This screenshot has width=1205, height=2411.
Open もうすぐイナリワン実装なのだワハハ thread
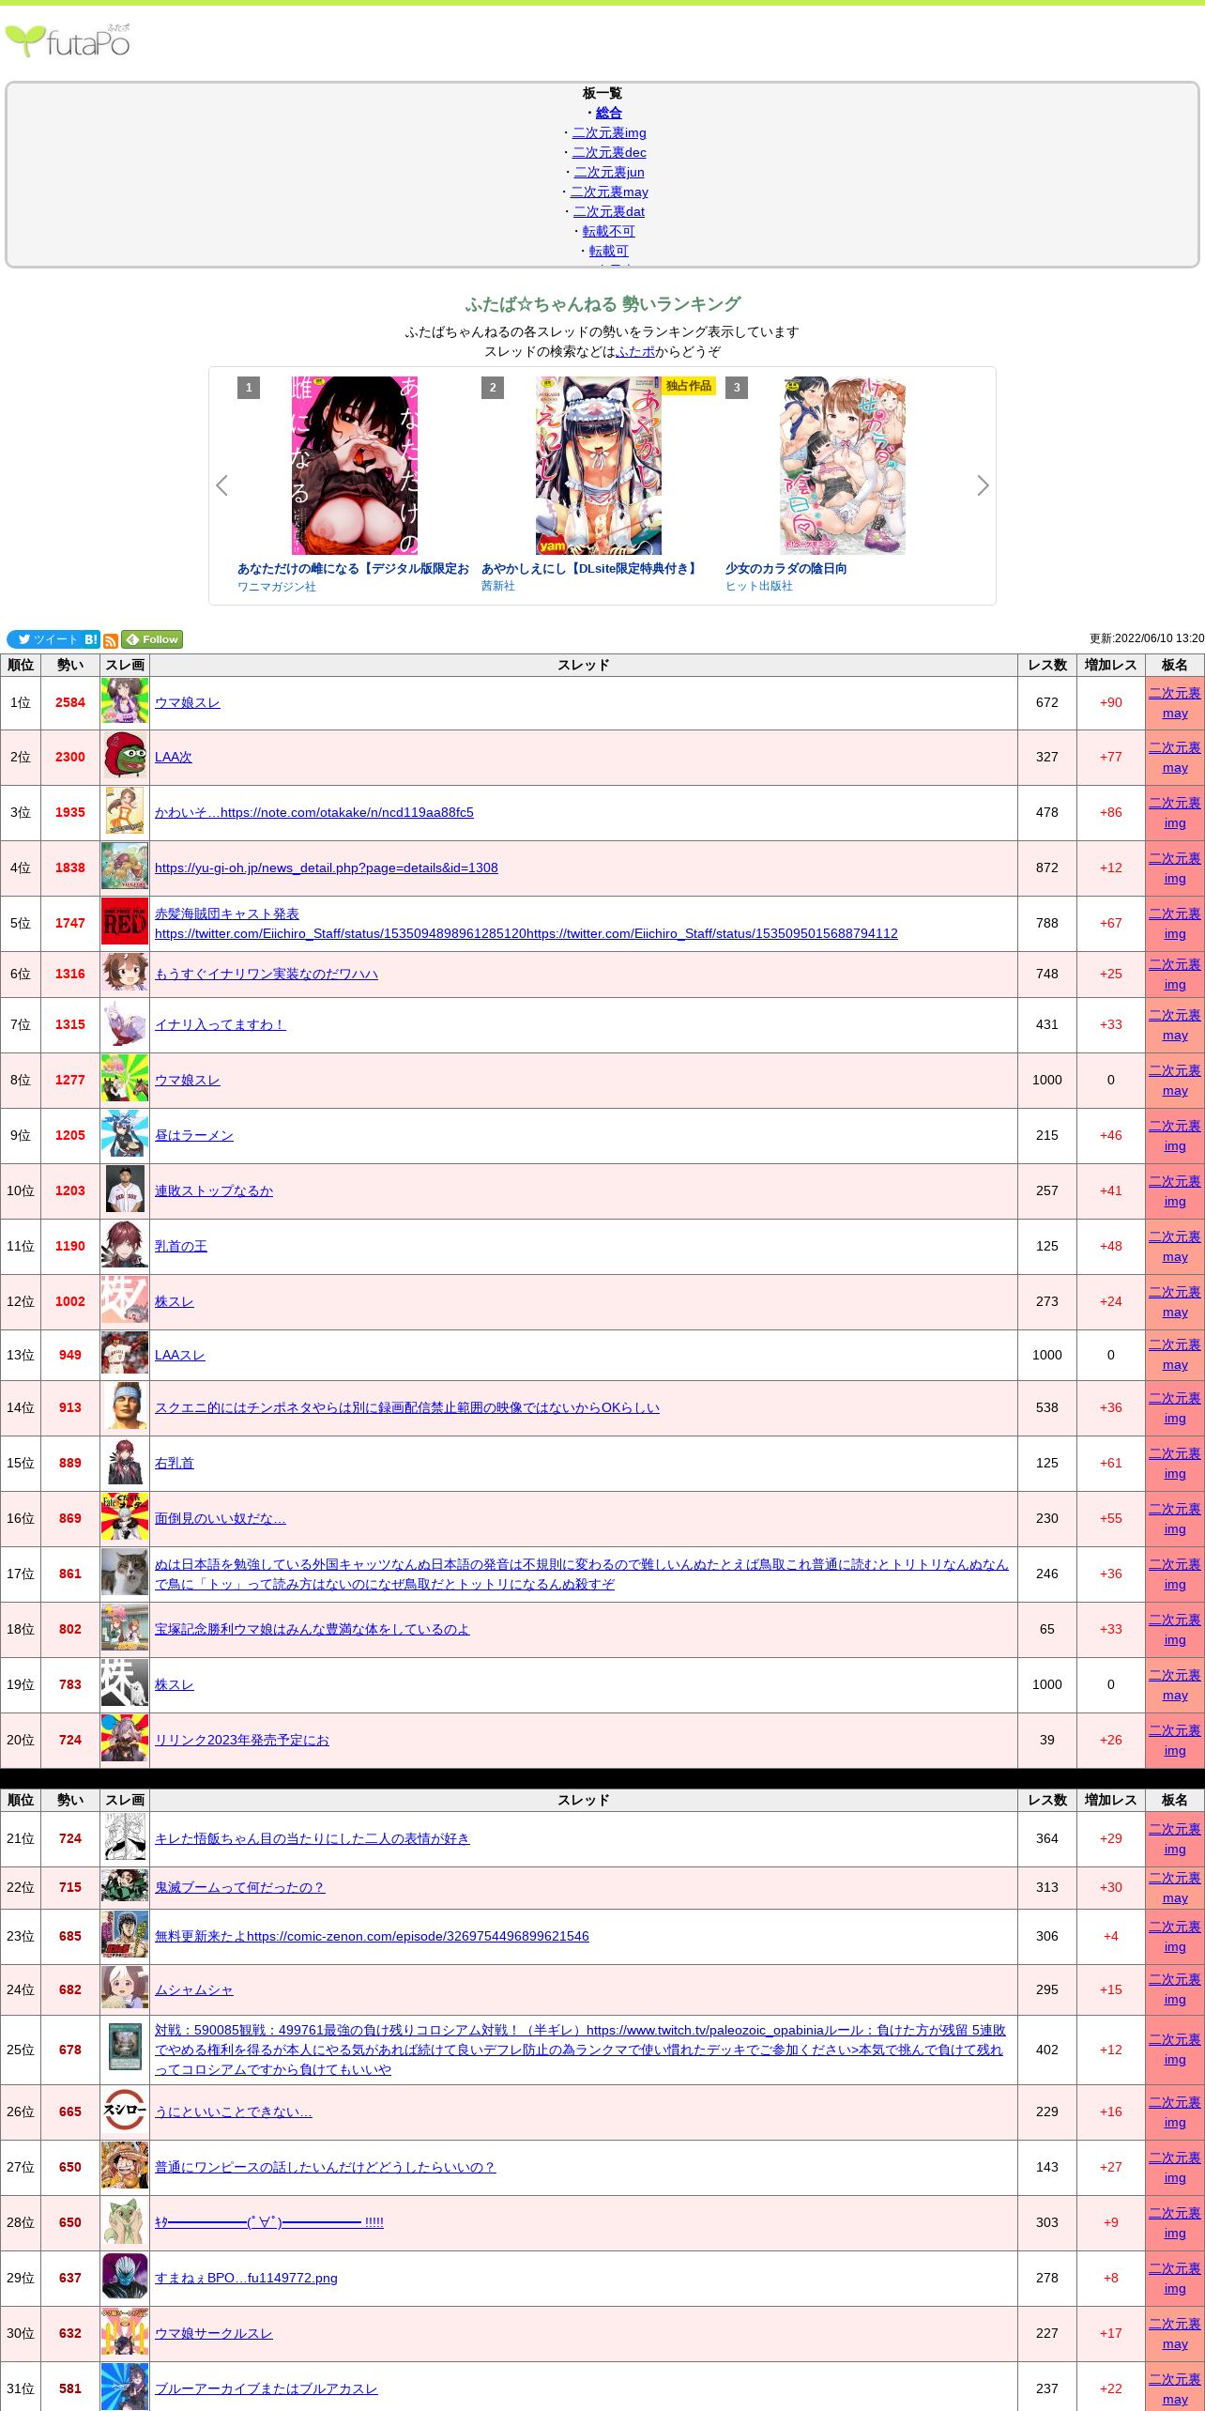tap(267, 974)
